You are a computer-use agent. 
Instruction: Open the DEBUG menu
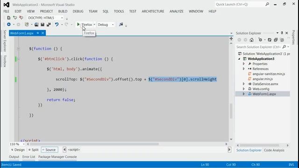tap(78, 11)
